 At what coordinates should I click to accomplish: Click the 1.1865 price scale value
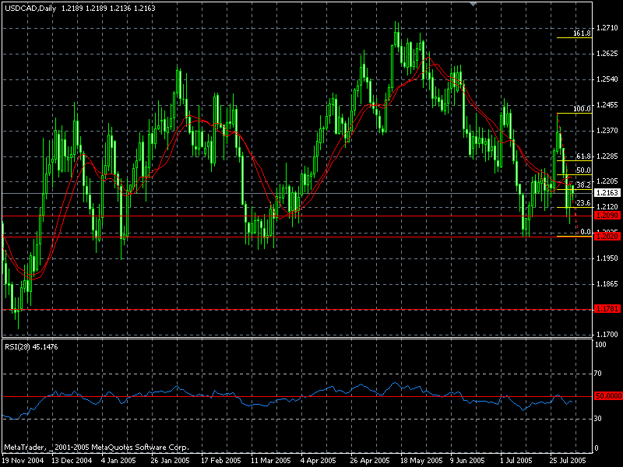point(607,284)
